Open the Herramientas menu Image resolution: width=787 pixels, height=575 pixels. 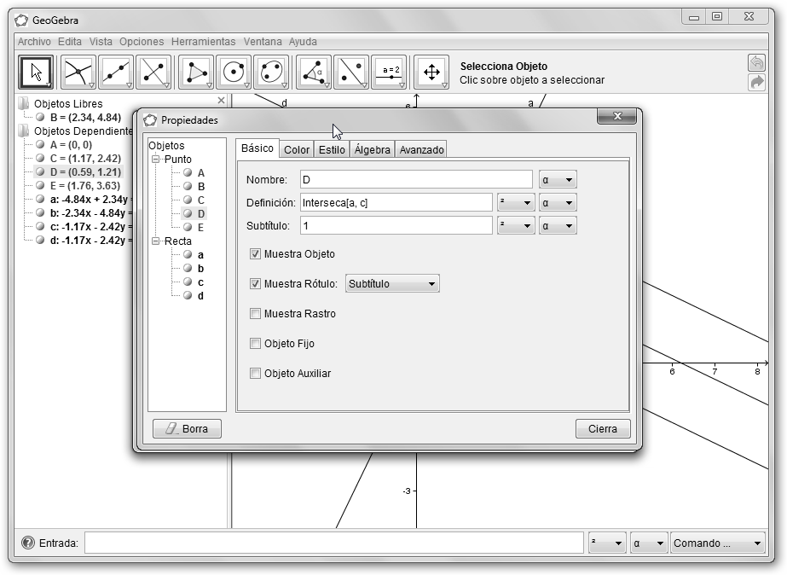pos(203,41)
